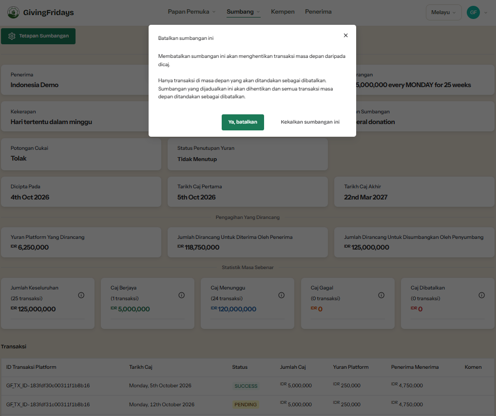Show info for Caj Gagal
Image resolution: width=496 pixels, height=416 pixels.
pos(382,295)
